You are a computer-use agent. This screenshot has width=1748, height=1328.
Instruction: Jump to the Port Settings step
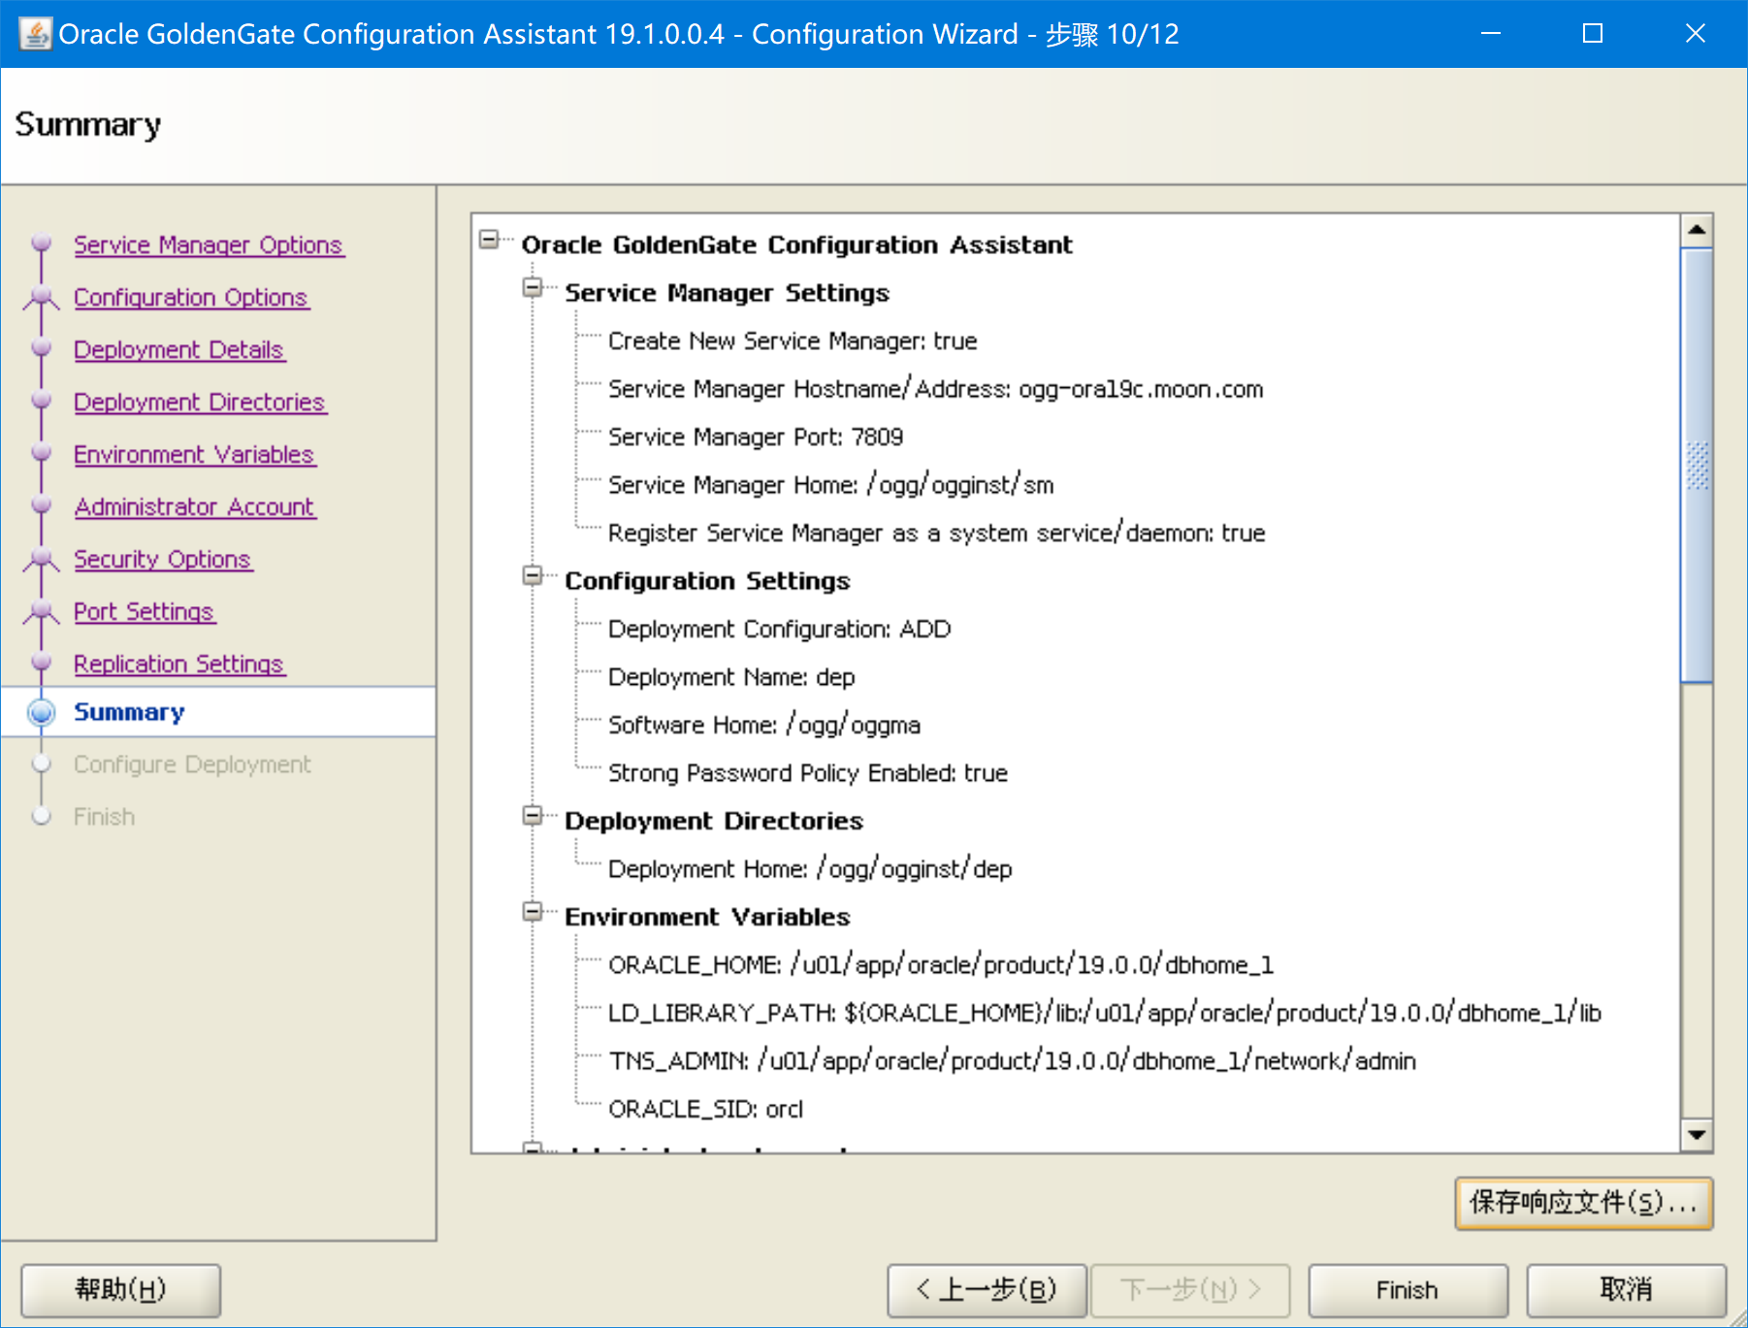[x=144, y=611]
